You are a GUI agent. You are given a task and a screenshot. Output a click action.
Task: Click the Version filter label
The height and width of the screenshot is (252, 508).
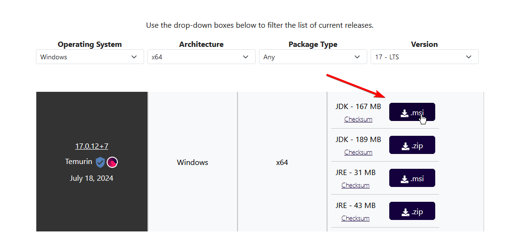point(424,44)
